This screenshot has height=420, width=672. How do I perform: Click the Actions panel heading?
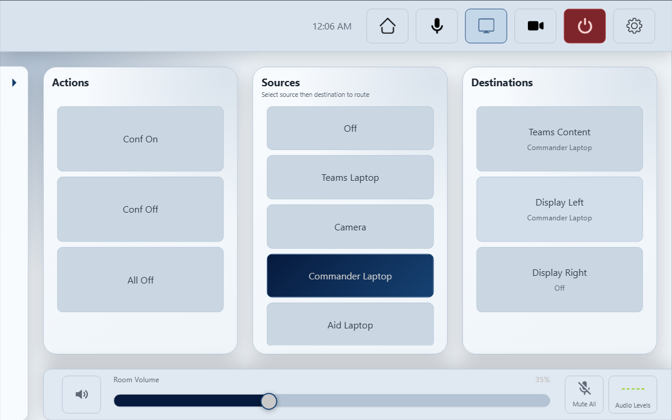click(x=70, y=83)
